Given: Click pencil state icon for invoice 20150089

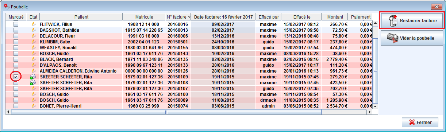Looking at the screenshot, I should click(33, 100).
